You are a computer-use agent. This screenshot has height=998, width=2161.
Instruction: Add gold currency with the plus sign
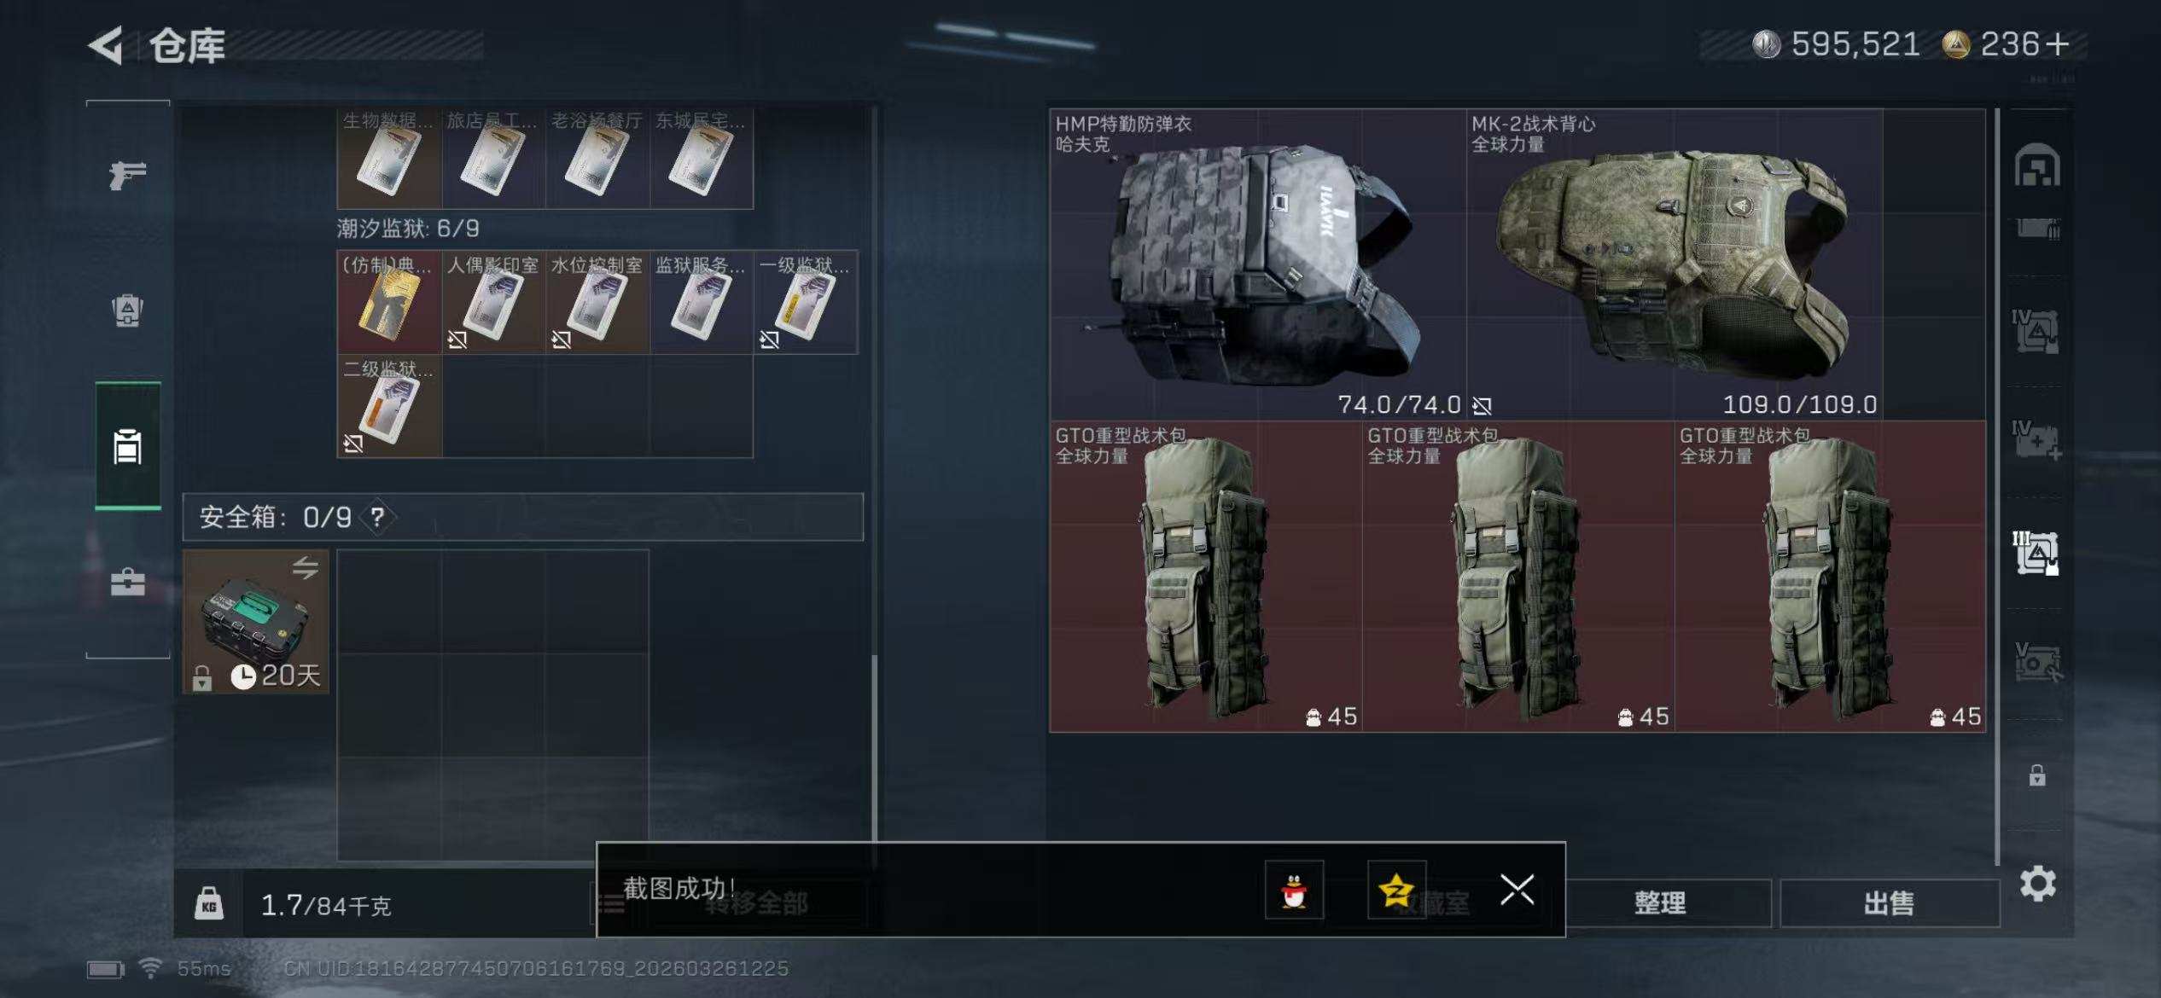click(x=2057, y=44)
